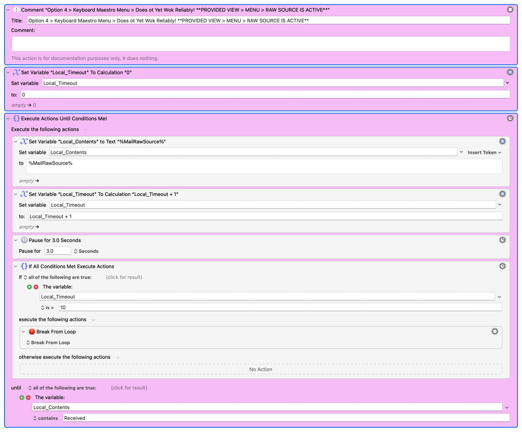Collapse the Pause for 3.0 Seconds action
This screenshot has height=433, width=522.
(16, 241)
